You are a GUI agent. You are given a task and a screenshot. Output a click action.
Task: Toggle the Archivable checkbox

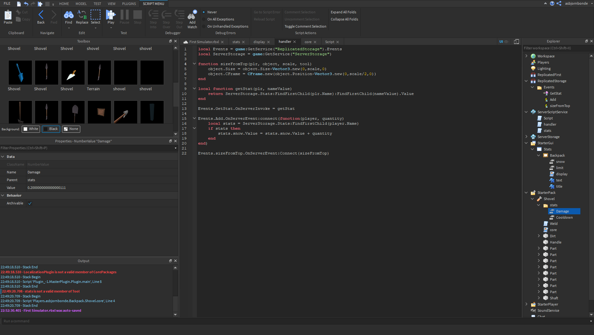click(30, 203)
